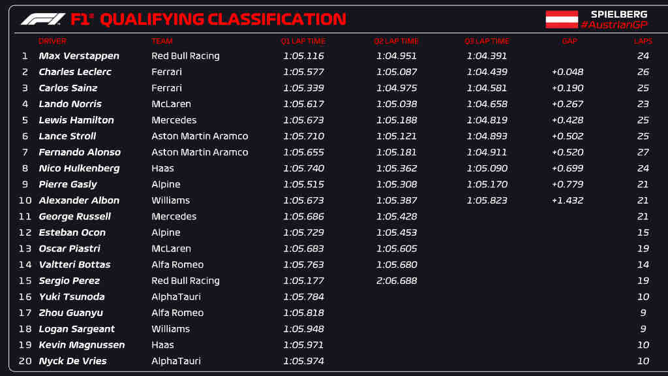
Task: Select the DRIVER column header
Action: pyautogui.click(x=52, y=41)
